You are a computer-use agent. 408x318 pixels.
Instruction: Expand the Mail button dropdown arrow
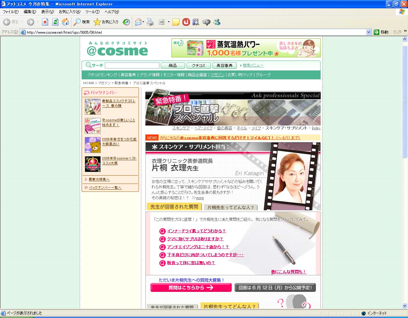143,22
